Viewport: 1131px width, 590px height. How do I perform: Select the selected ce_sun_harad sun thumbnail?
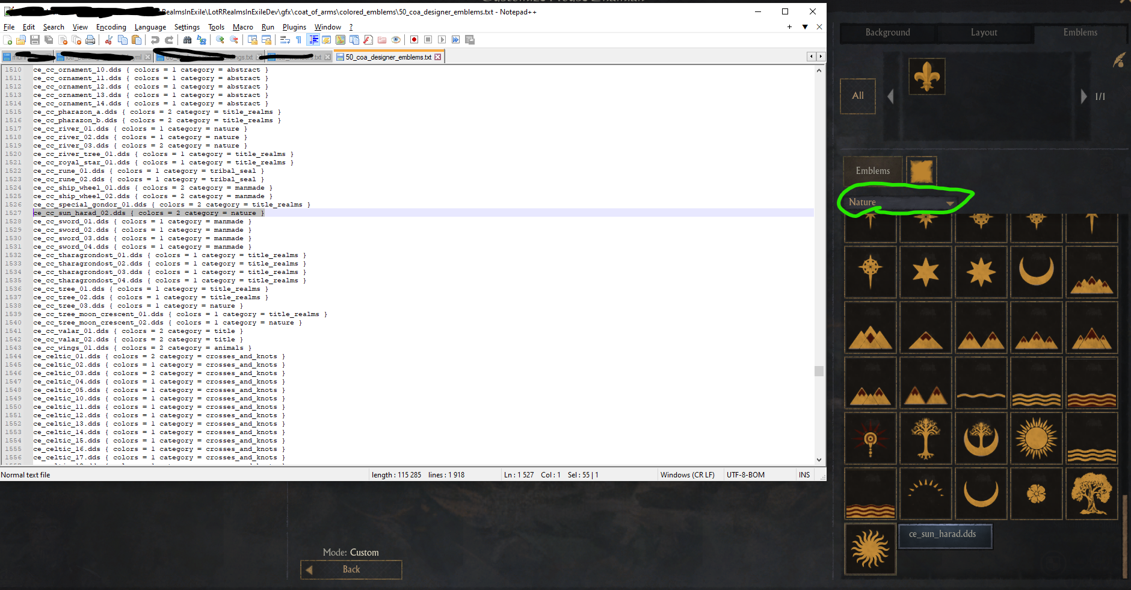[x=870, y=548]
